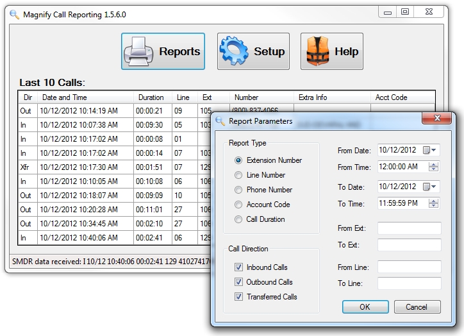Close the Magnify Call Reporting main window
This screenshot has height=336, width=464.
429,12
